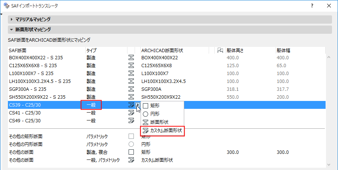
Task: Click カスタム断面形状 text in last row
Action: click(x=157, y=160)
